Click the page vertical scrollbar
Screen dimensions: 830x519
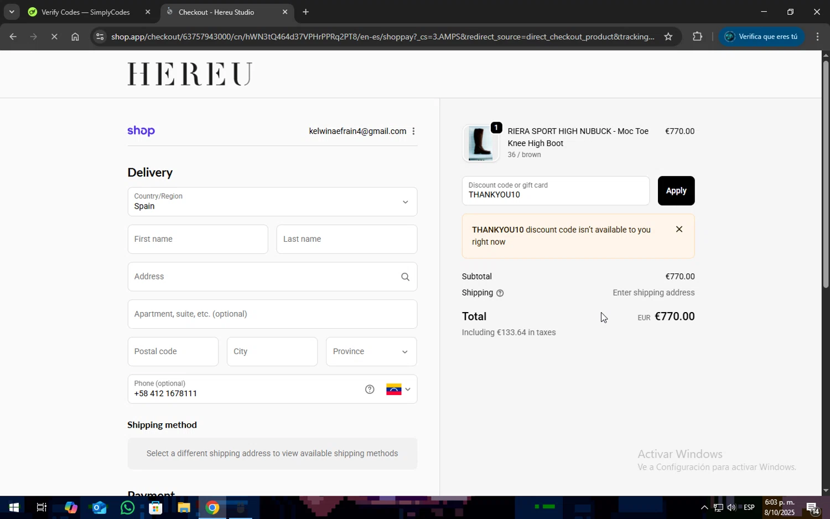coord(826,174)
